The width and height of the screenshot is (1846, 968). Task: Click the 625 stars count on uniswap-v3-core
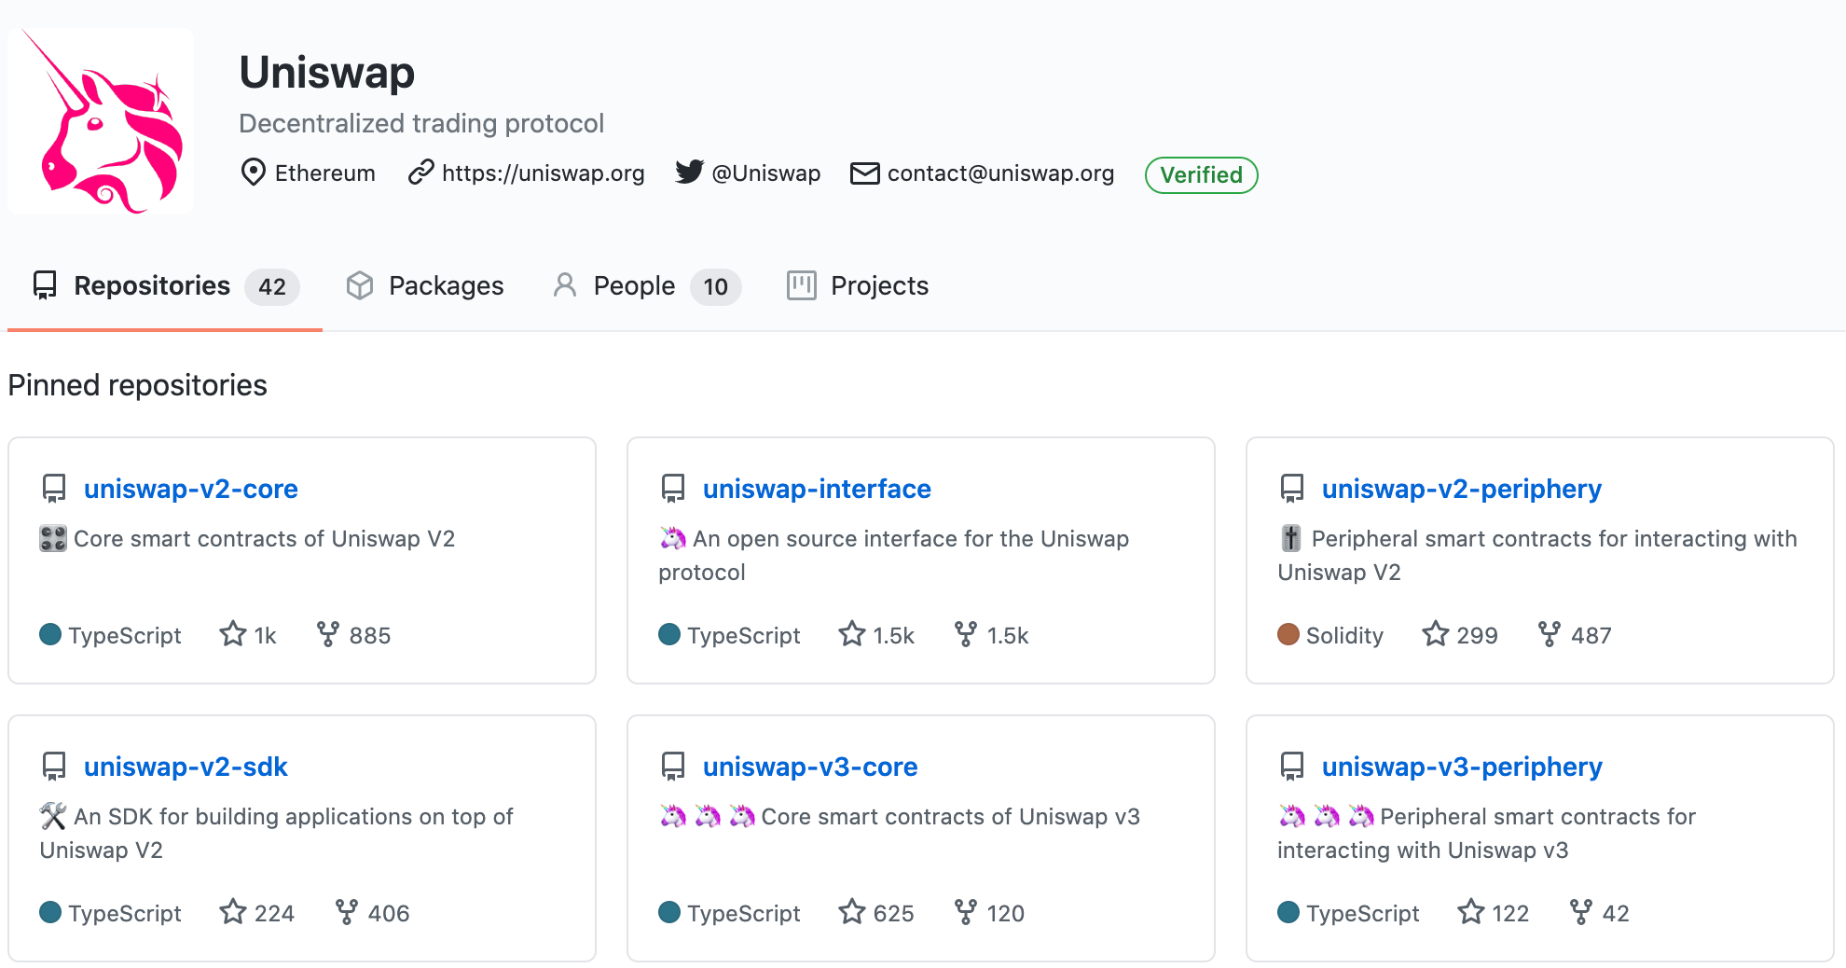click(x=893, y=914)
